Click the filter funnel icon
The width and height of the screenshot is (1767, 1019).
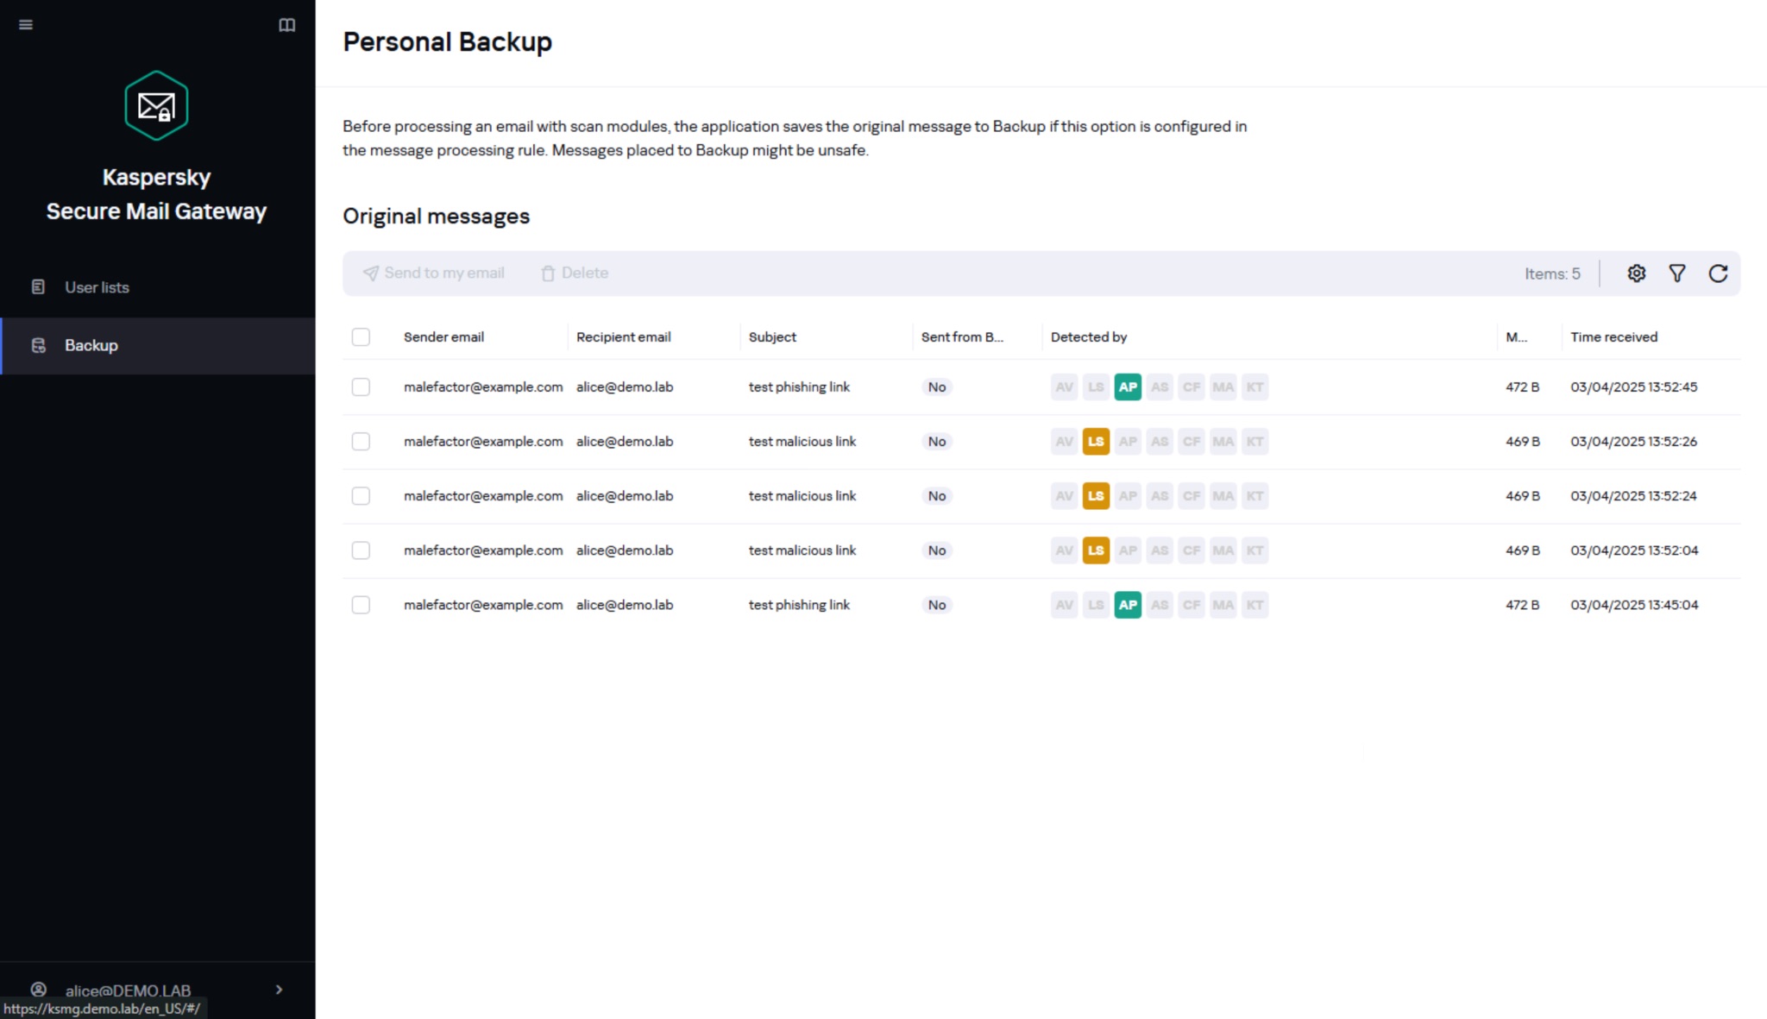click(1676, 274)
